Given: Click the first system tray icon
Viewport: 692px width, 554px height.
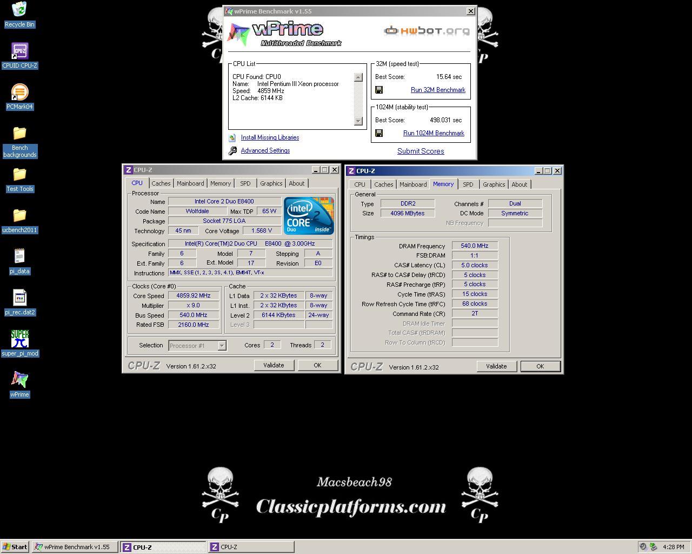Looking at the screenshot, I should [643, 547].
